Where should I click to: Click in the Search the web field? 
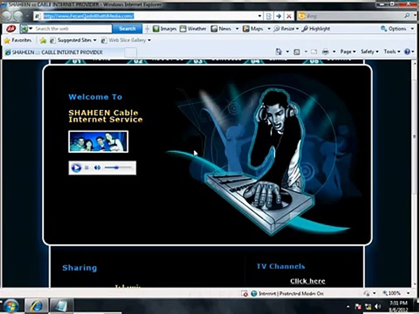click(73, 28)
